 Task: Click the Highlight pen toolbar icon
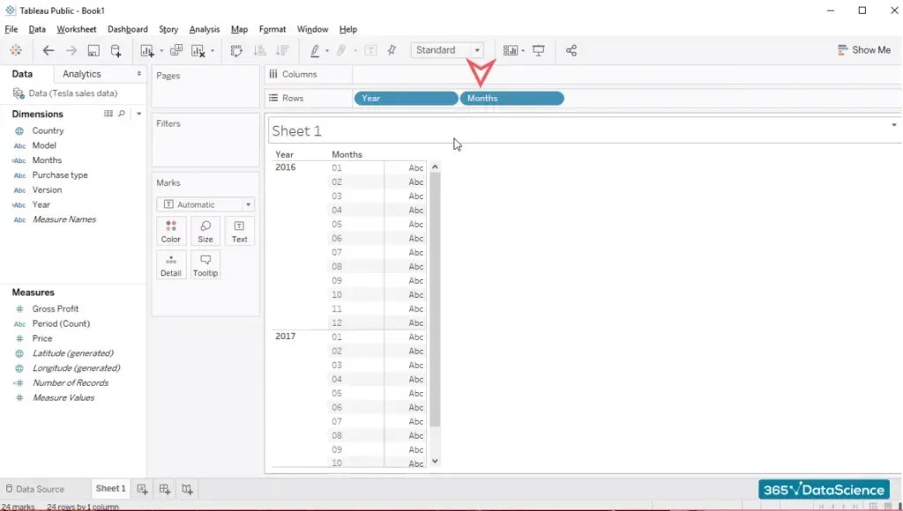pyautogui.click(x=314, y=50)
